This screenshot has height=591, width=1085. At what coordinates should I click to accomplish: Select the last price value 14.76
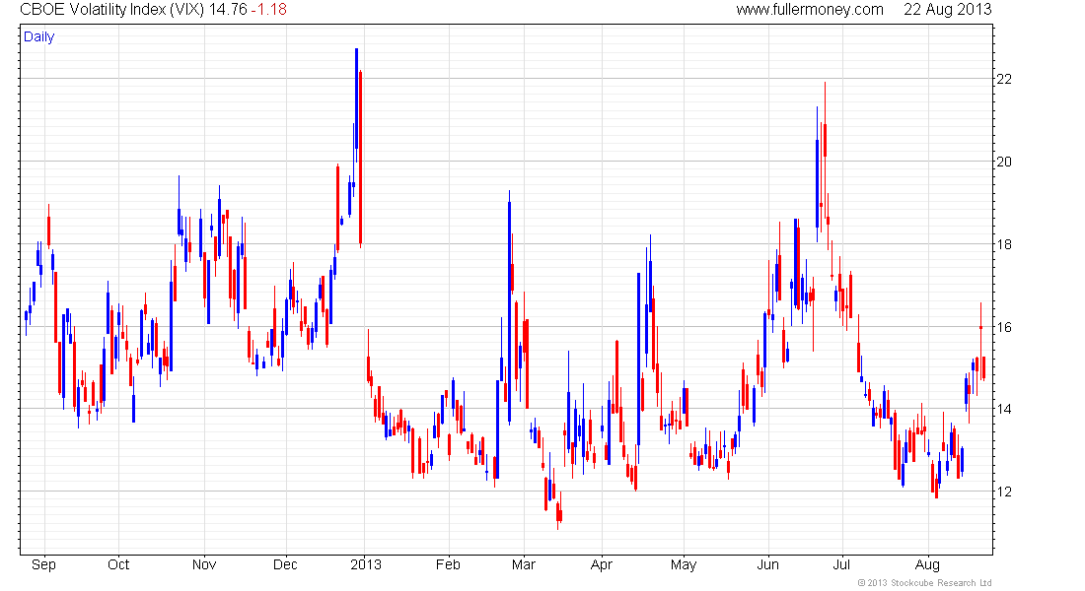click(228, 10)
